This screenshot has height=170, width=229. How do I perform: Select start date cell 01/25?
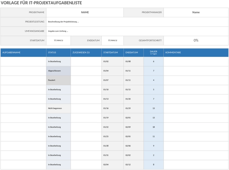[x=112, y=137]
